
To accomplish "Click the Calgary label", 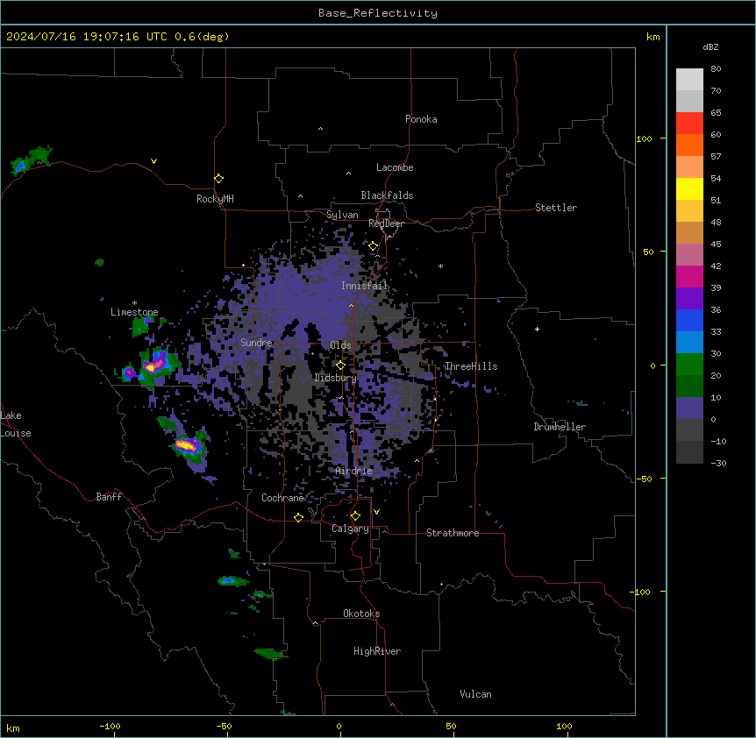I will click(x=350, y=529).
